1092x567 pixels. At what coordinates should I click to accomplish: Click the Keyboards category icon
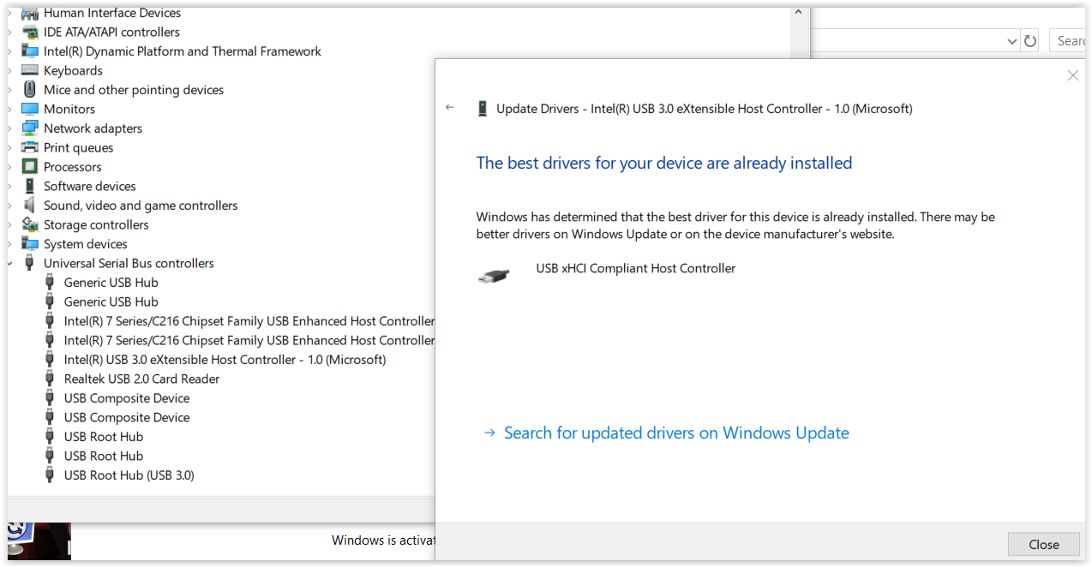[30, 70]
